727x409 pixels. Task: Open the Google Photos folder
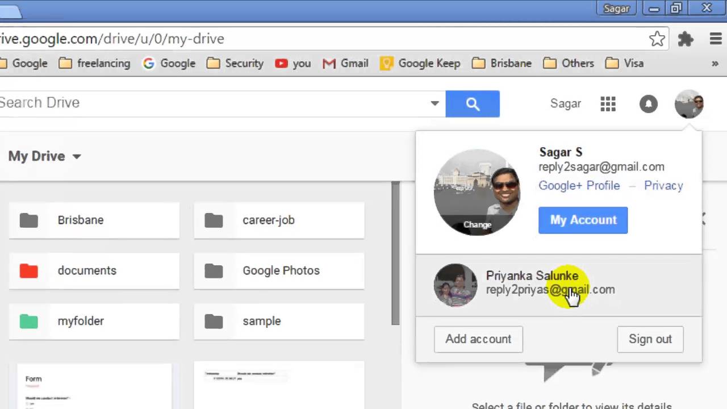[279, 270]
